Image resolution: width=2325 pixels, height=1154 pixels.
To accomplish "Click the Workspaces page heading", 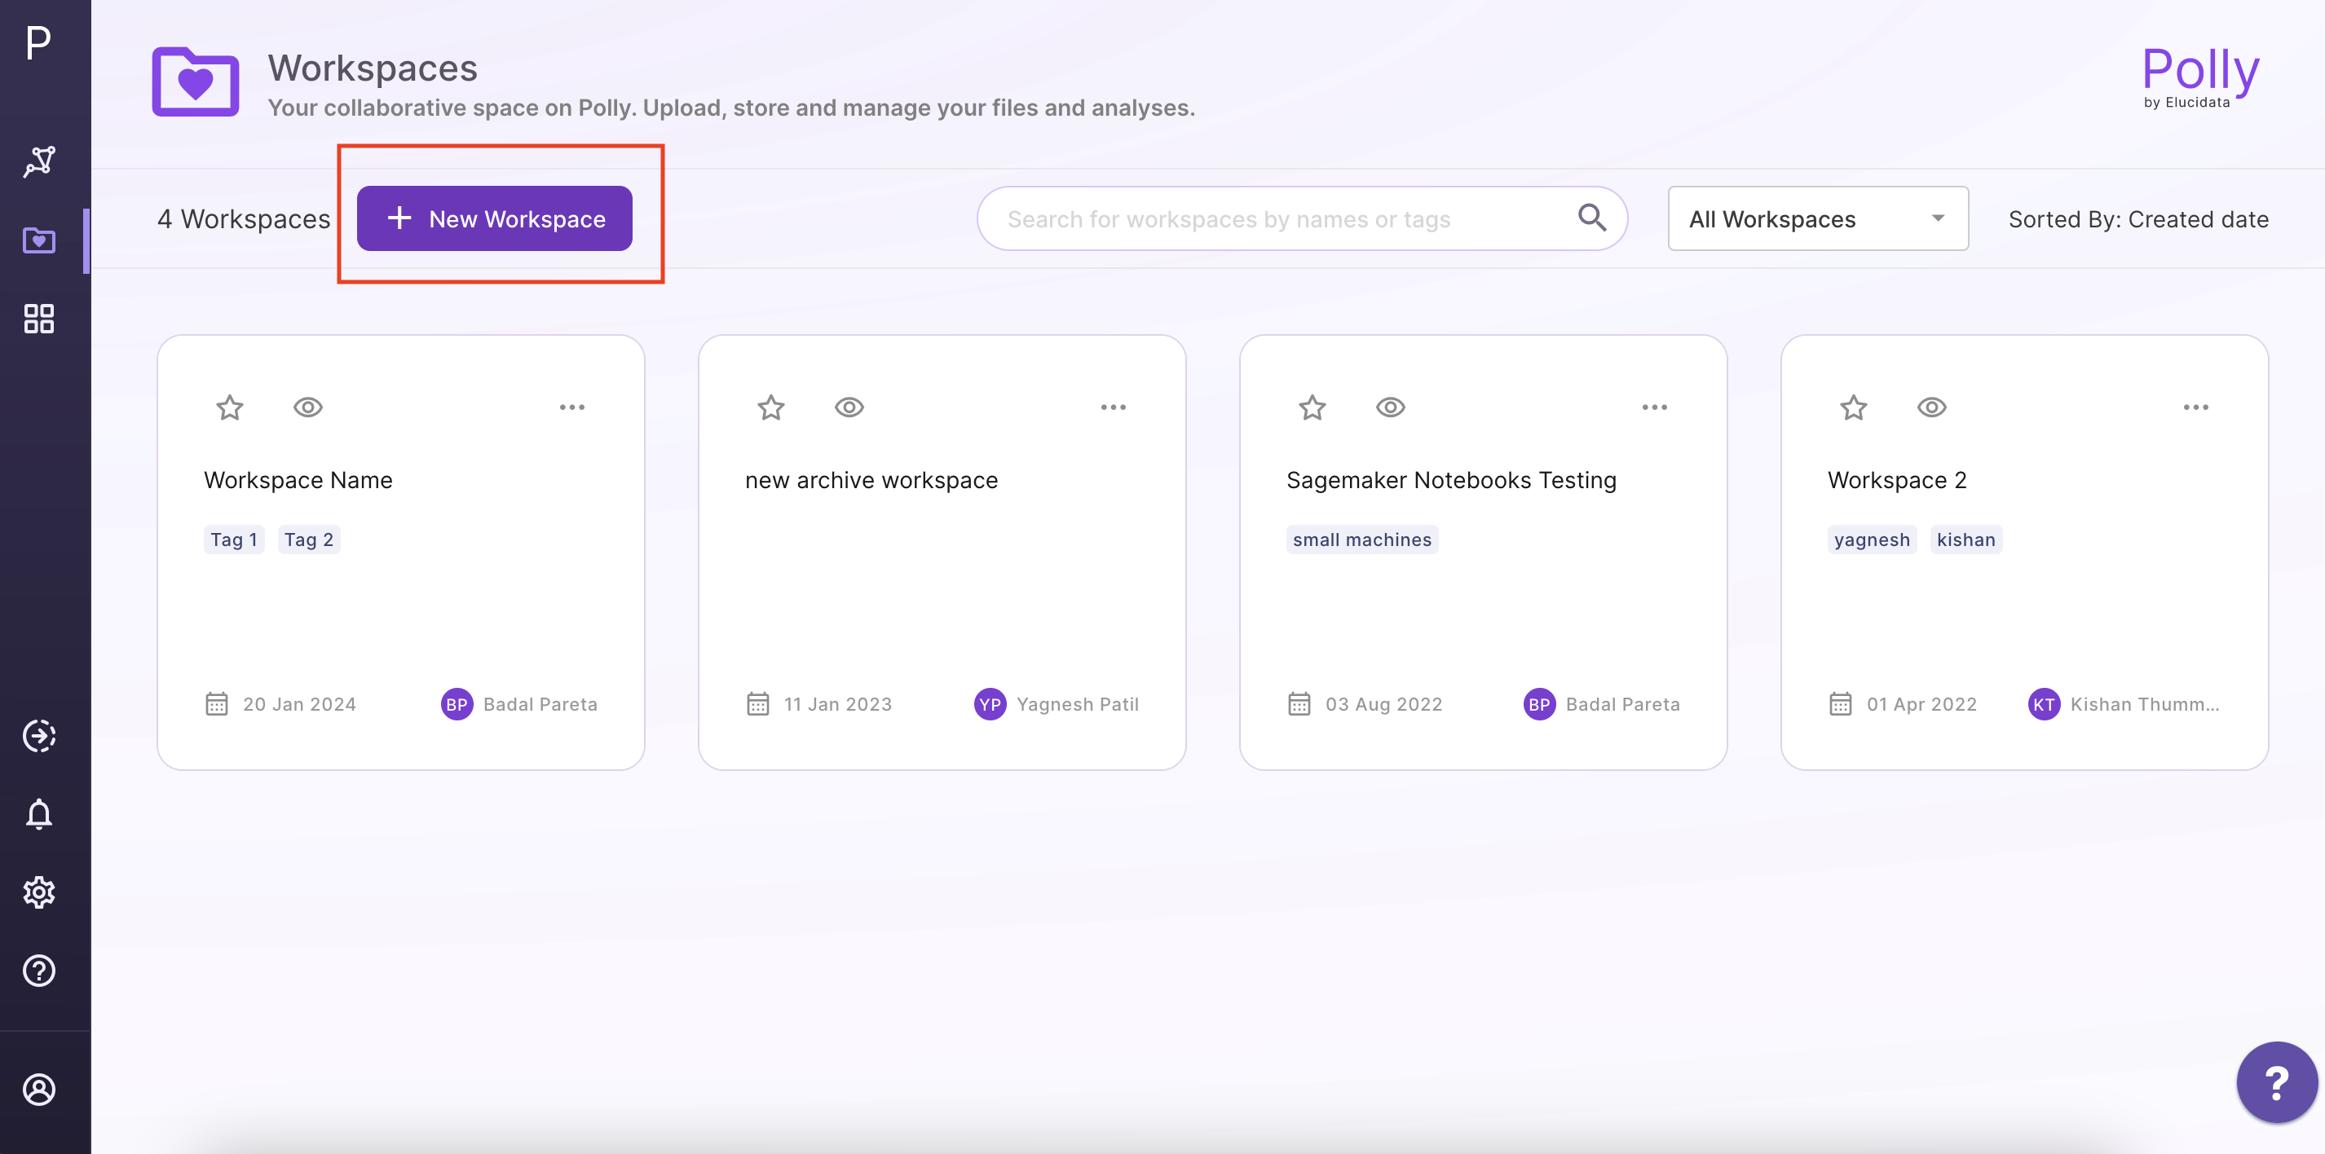I will click(373, 68).
